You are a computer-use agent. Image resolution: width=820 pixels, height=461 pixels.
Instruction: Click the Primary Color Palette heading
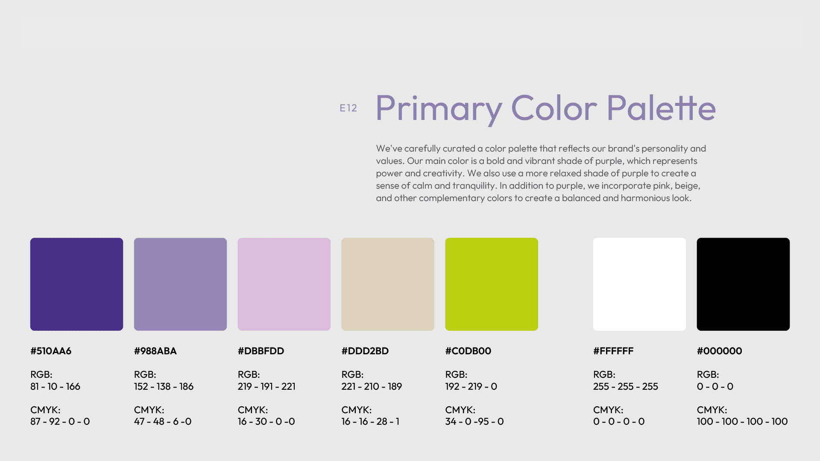[546, 108]
